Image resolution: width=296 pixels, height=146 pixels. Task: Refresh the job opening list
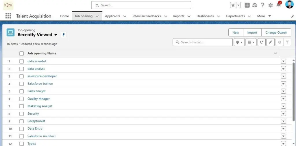[261, 42]
